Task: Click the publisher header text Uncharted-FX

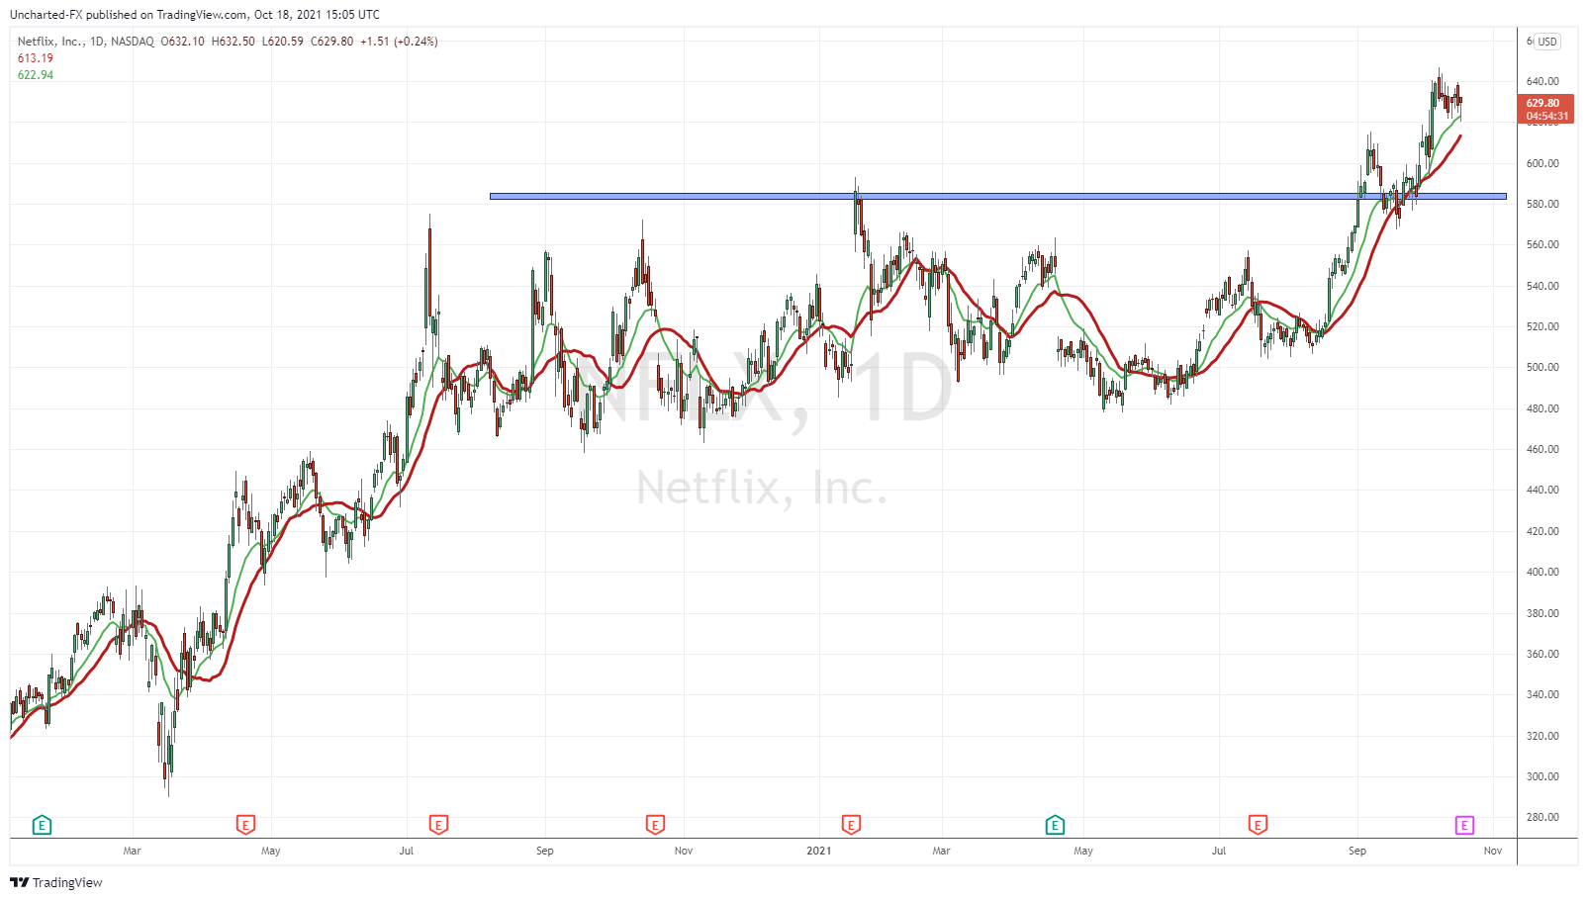Action: 46,15
